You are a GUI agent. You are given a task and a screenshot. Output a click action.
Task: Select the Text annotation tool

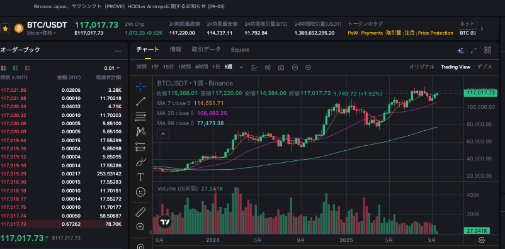click(x=141, y=177)
